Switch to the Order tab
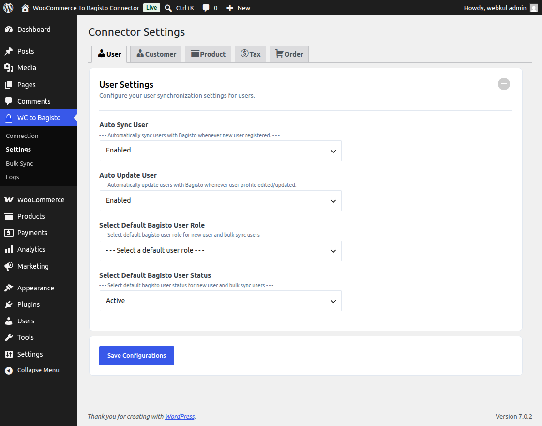The image size is (542, 426). tap(289, 54)
